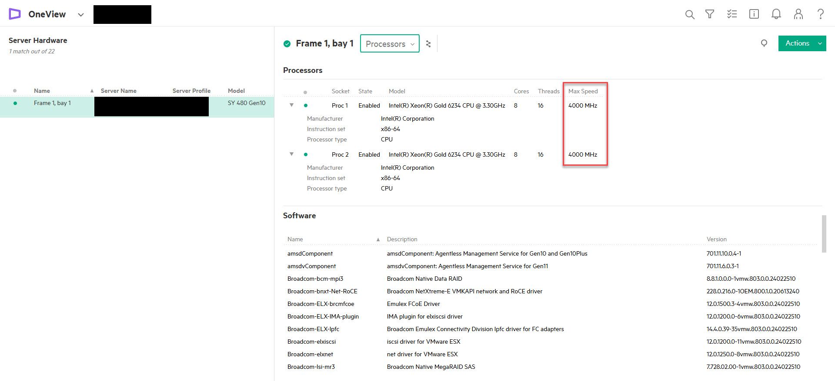The height and width of the screenshot is (381, 835).
Task: Click the green status icon for Frame 1, bay 1
Action: pyautogui.click(x=287, y=43)
